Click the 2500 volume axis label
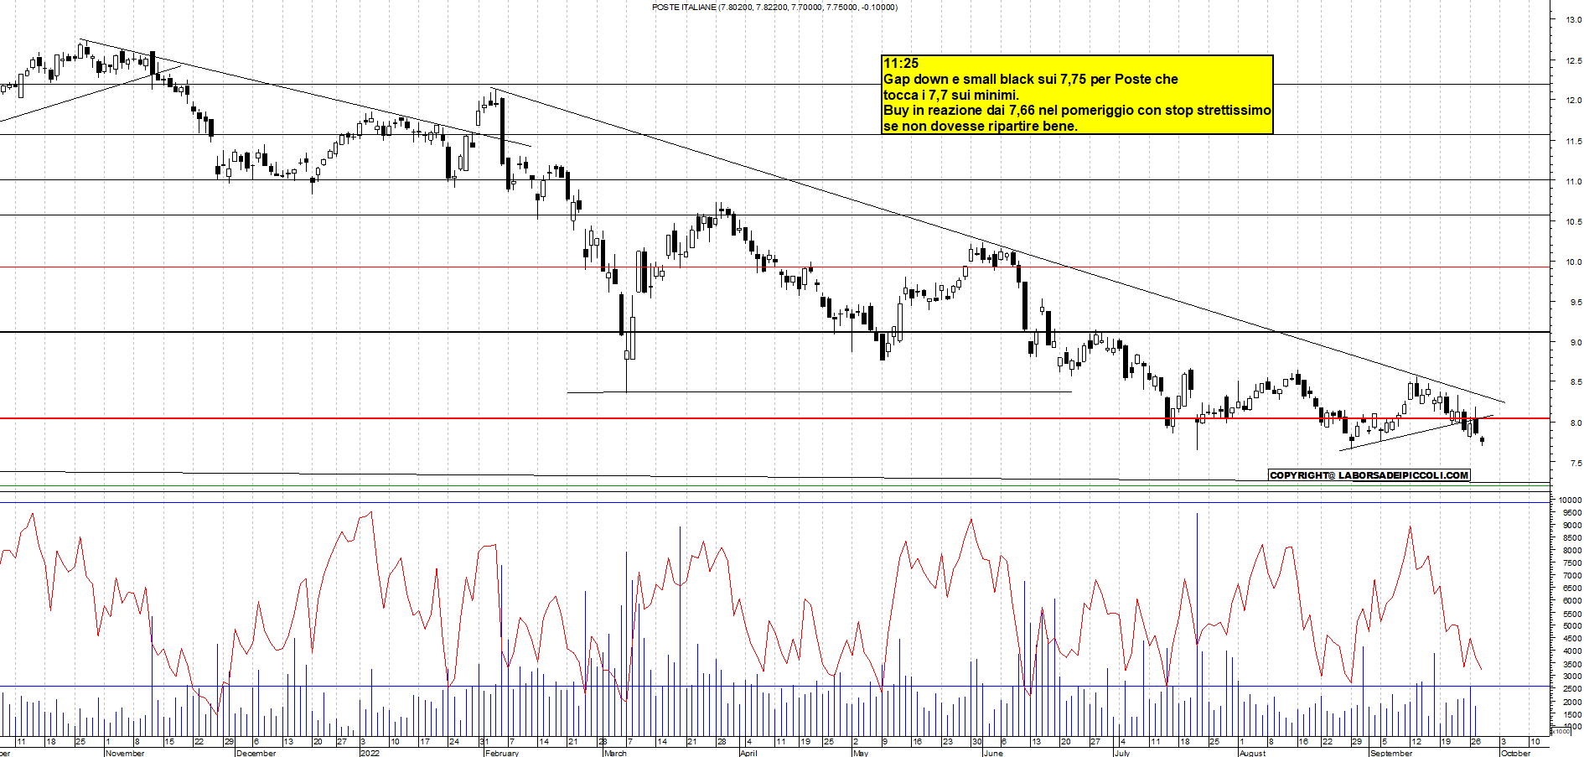 (x=1571, y=689)
